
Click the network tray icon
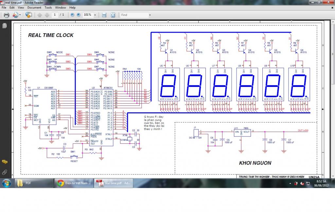[x=308, y=184]
